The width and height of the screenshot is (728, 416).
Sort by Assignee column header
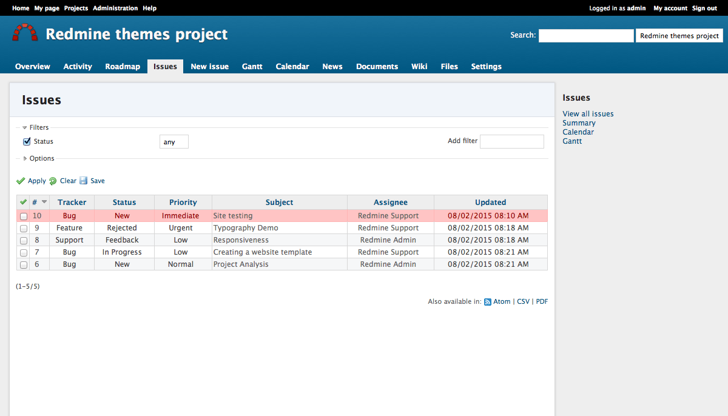(x=391, y=203)
